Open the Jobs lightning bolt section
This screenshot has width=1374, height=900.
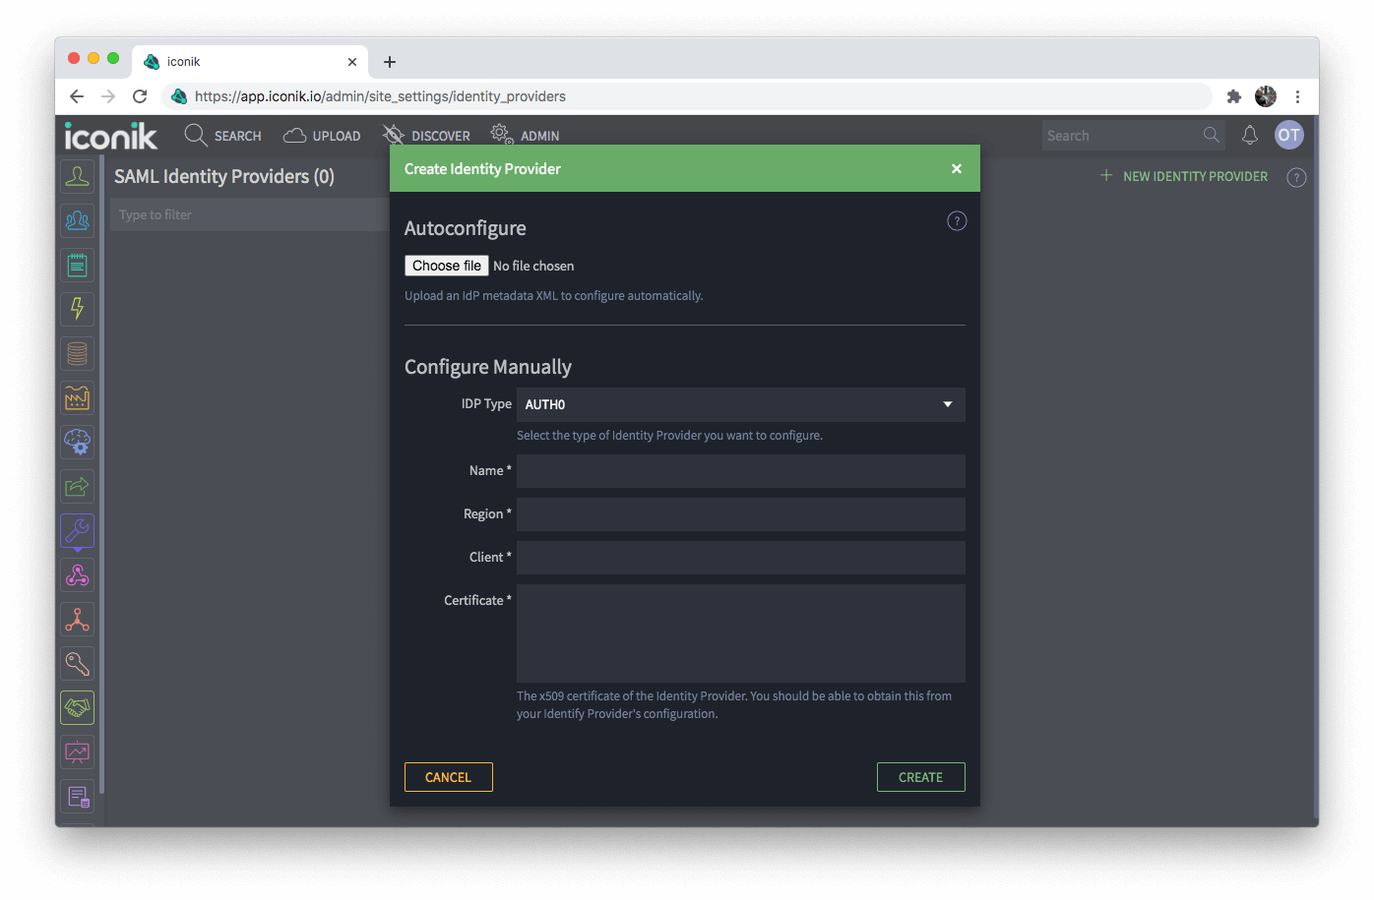tap(77, 309)
